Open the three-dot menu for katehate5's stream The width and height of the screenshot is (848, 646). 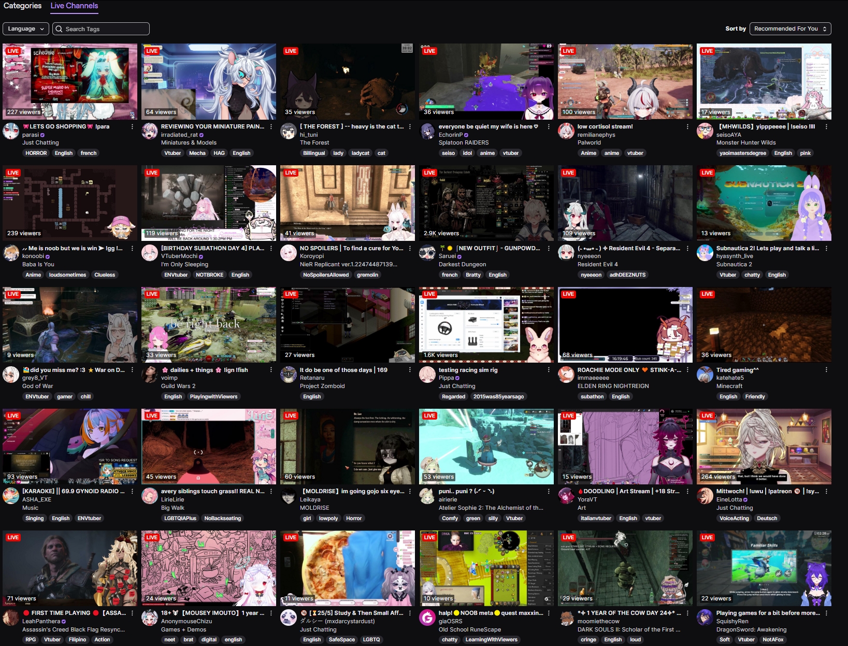click(826, 370)
